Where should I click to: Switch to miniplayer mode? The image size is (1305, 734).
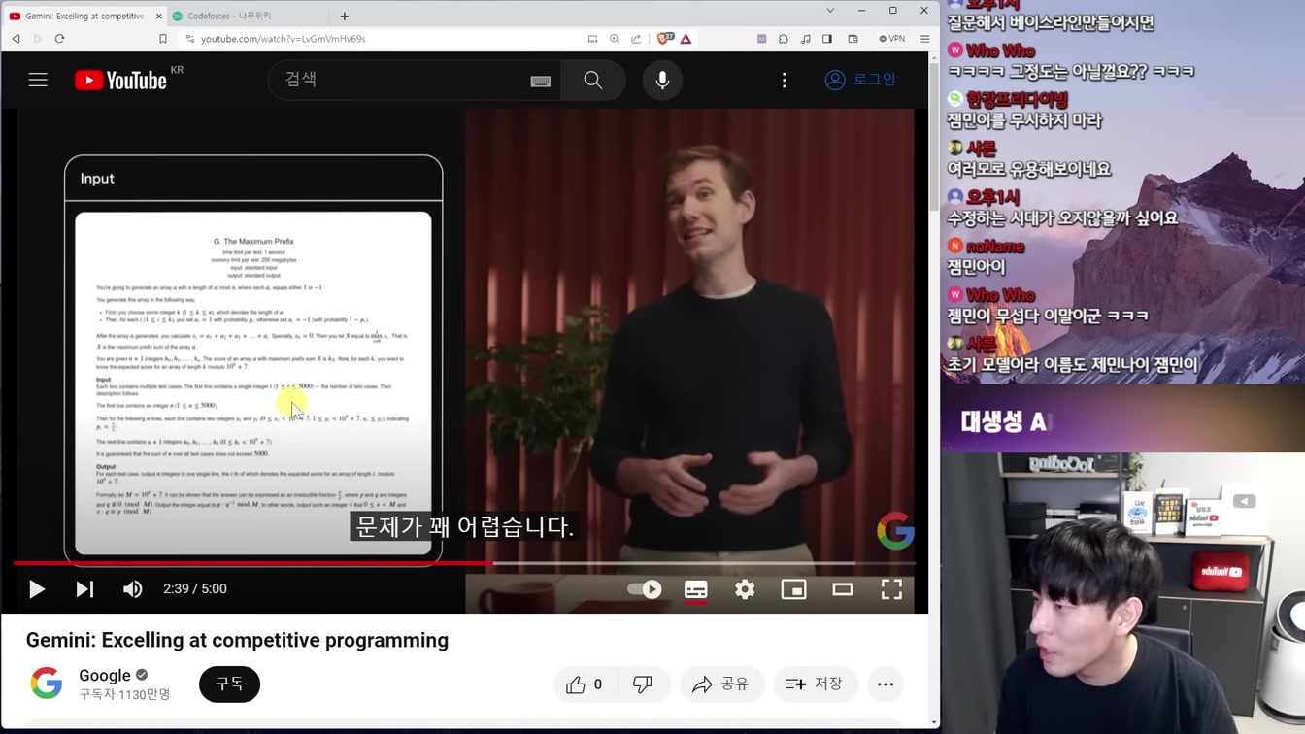tap(794, 589)
